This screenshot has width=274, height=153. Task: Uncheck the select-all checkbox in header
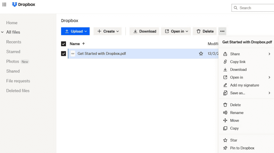(64, 44)
